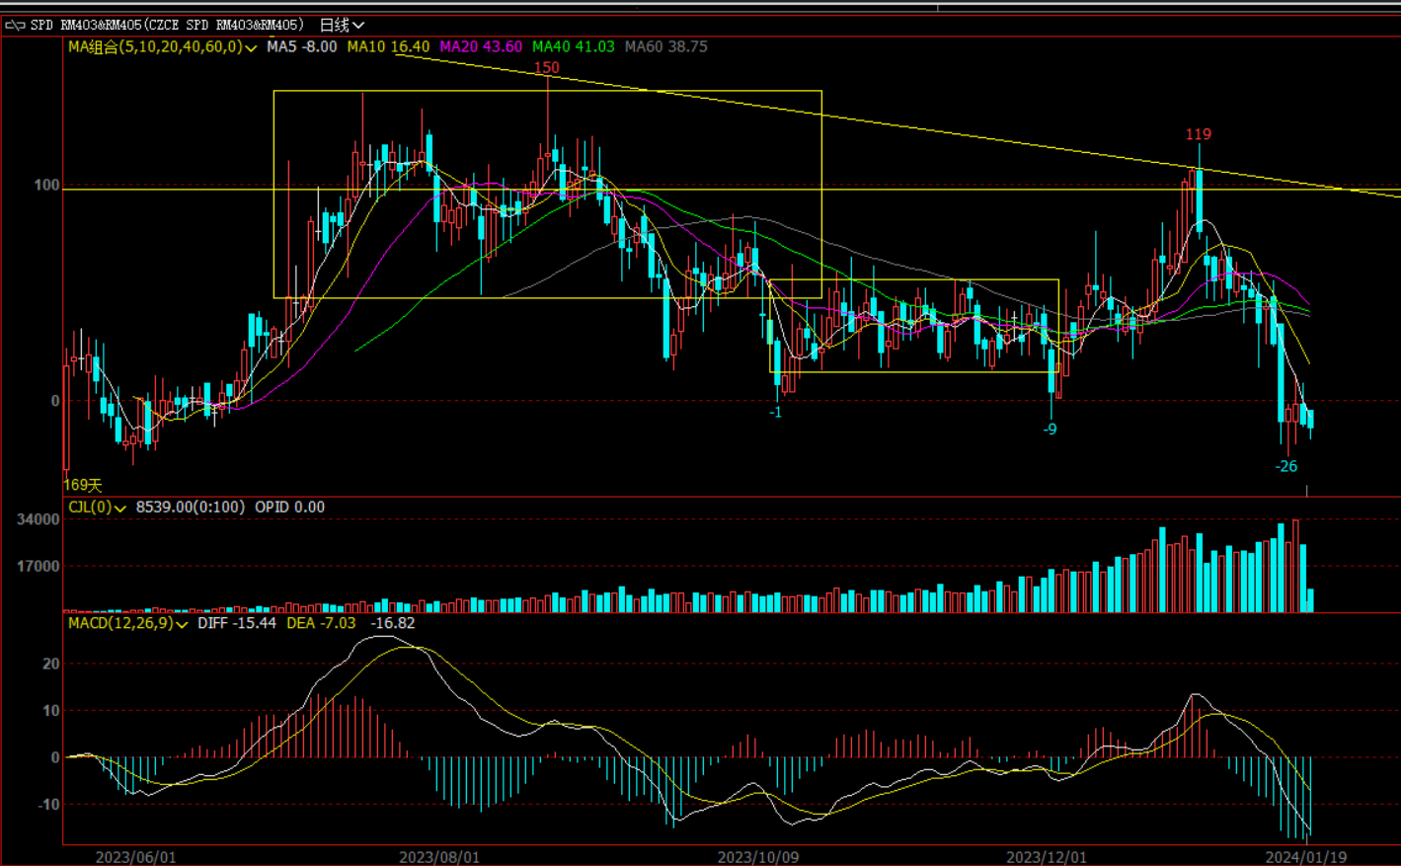Click the 169天 day count label
This screenshot has height=866, width=1401.
point(83,485)
